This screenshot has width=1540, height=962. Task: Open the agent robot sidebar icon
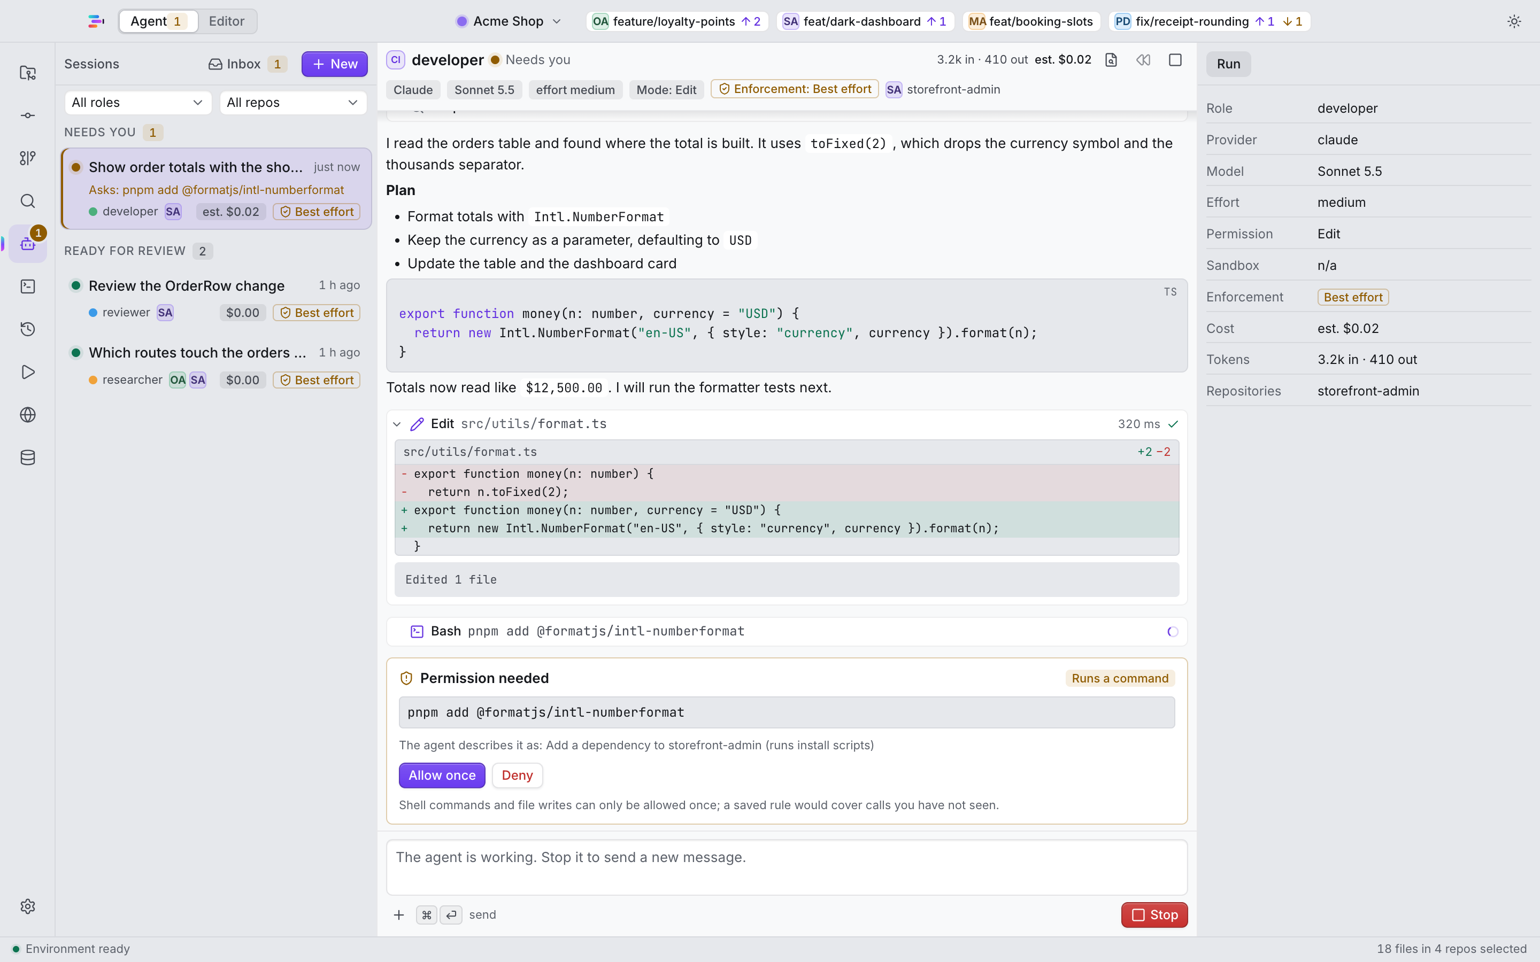pyautogui.click(x=27, y=244)
